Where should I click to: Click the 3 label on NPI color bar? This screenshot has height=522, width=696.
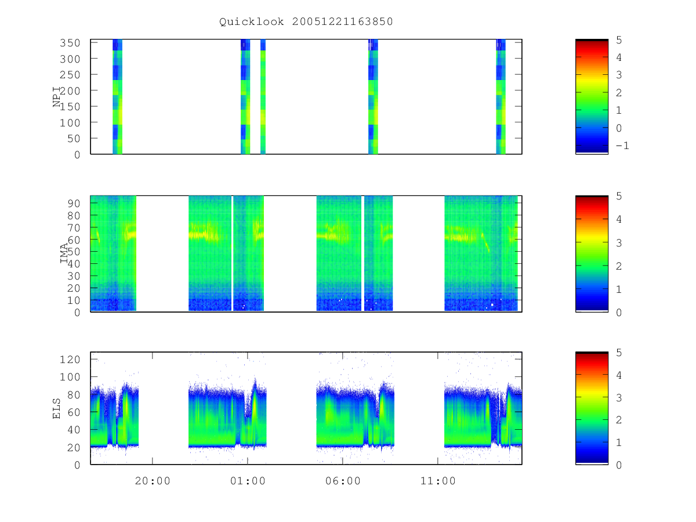coord(619,75)
